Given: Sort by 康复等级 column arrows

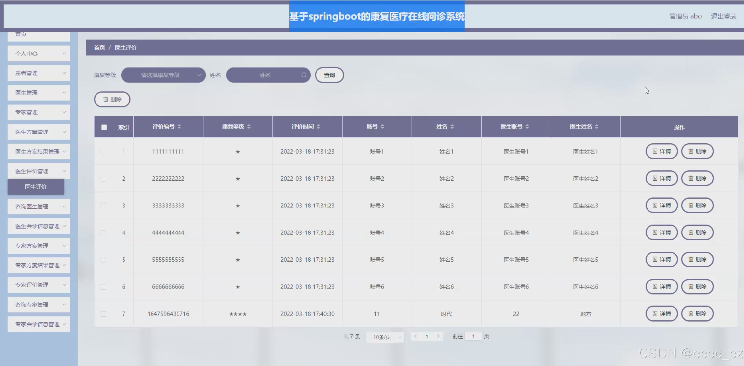Looking at the screenshot, I should tap(249, 127).
